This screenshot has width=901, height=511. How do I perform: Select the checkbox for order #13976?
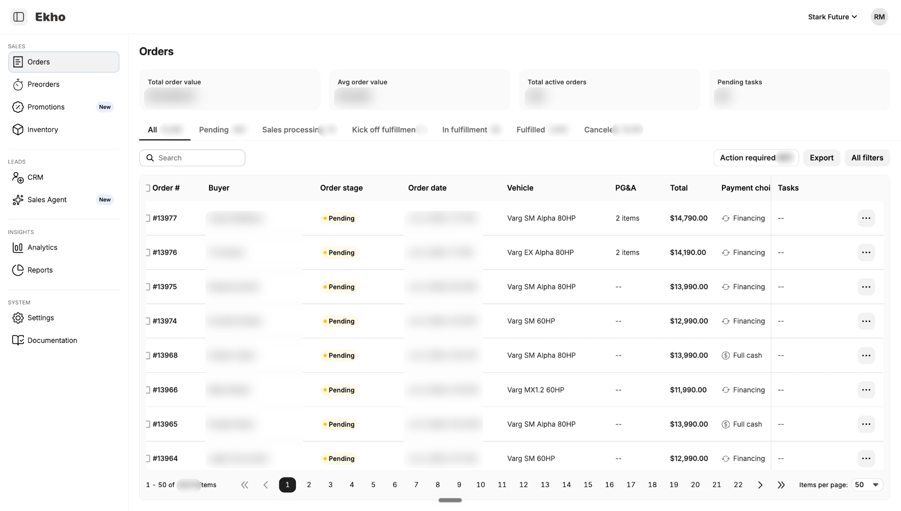[x=147, y=252]
